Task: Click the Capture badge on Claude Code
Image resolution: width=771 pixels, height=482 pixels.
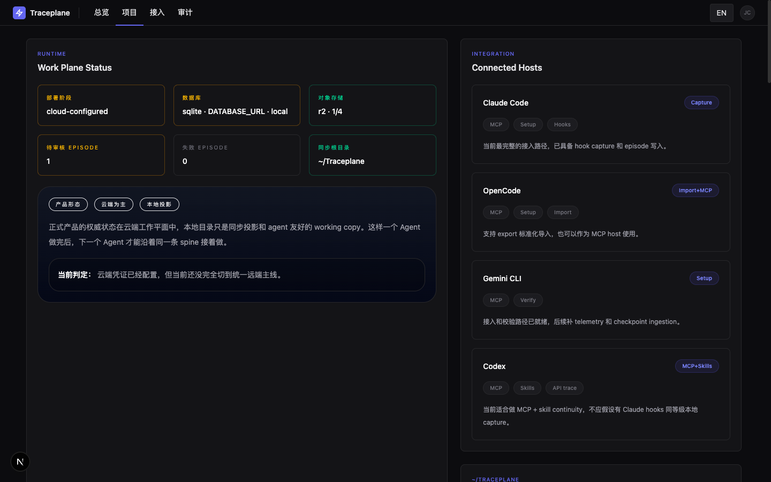Action: (701, 102)
